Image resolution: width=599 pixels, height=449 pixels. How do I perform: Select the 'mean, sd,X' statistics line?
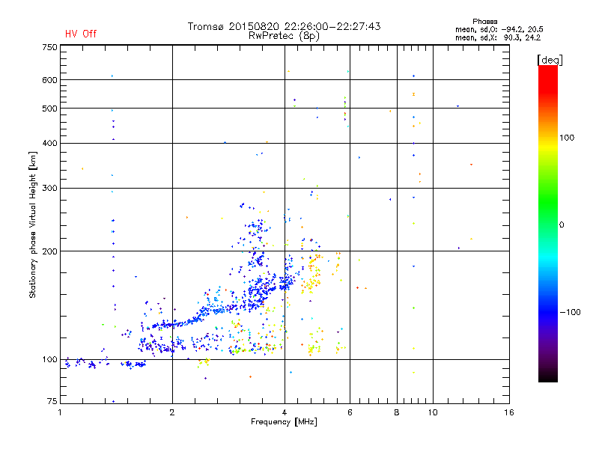point(498,37)
